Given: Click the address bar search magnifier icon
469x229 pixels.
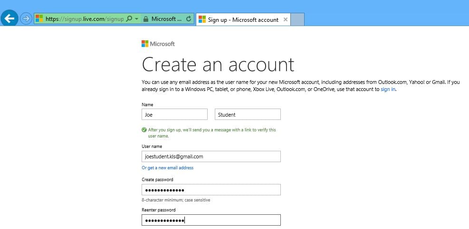Looking at the screenshot, I should point(129,18).
